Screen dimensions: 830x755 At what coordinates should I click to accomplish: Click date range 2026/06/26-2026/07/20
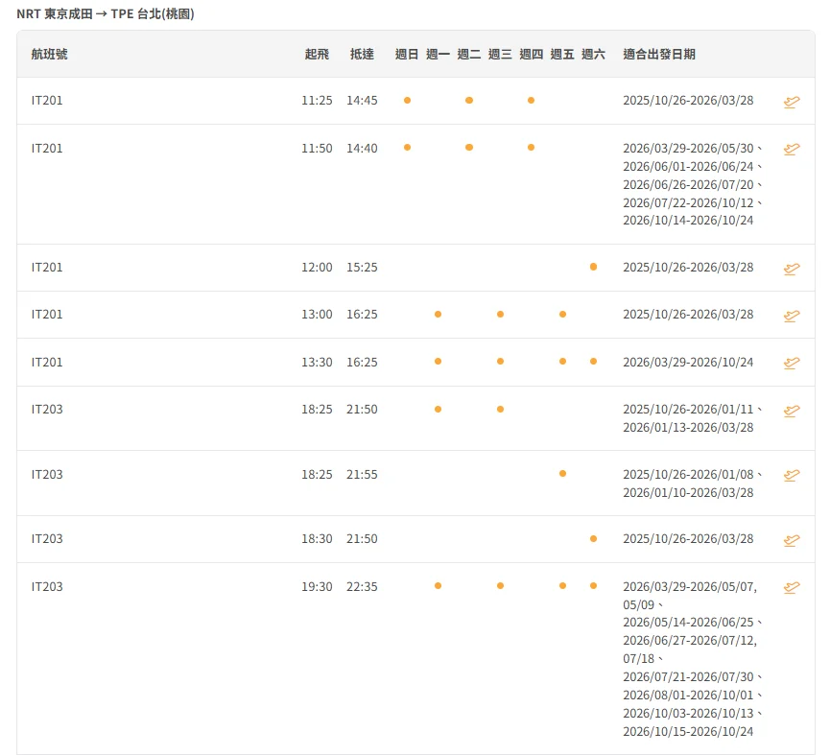click(688, 184)
